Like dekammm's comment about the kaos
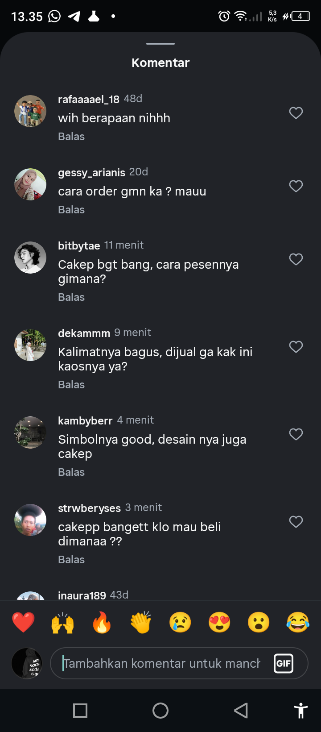 pos(296,347)
